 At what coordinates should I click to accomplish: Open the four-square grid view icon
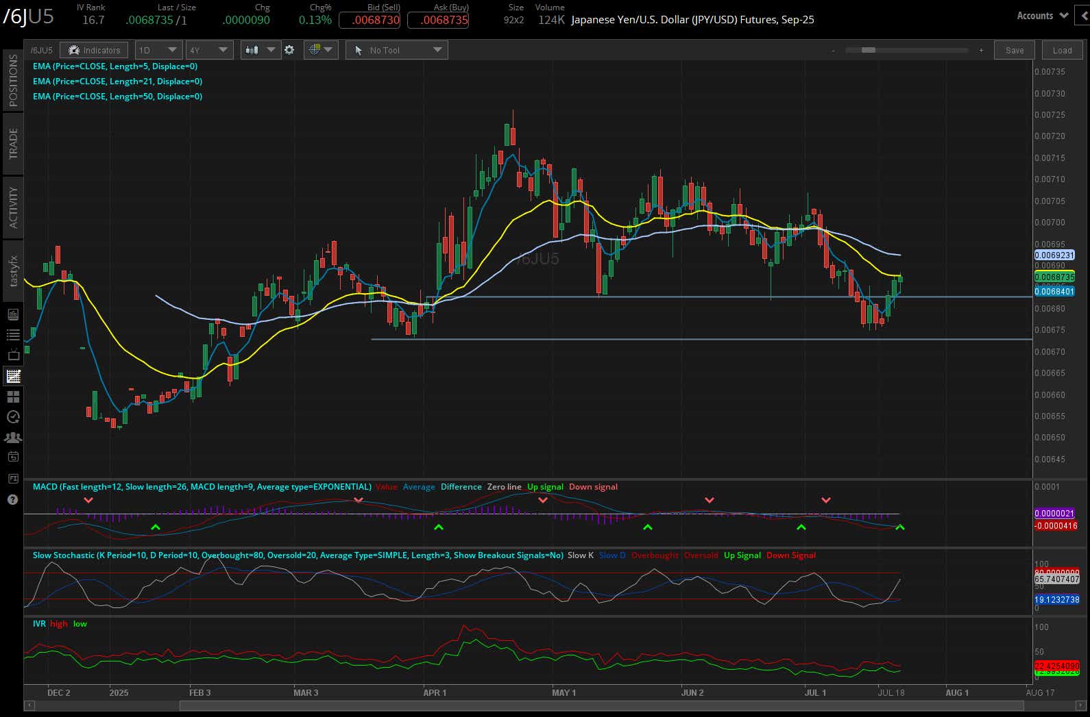(13, 397)
